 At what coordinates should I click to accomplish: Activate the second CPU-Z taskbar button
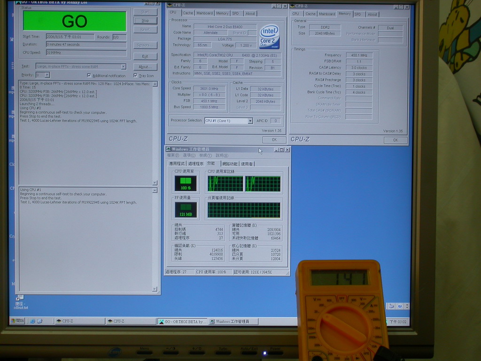pos(131,321)
